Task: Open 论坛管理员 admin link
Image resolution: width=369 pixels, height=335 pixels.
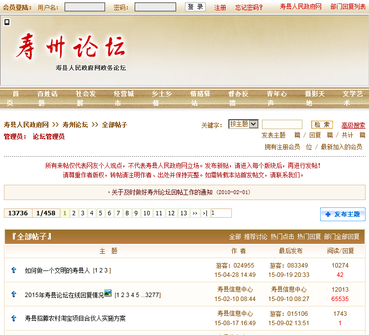Action: click(x=49, y=136)
